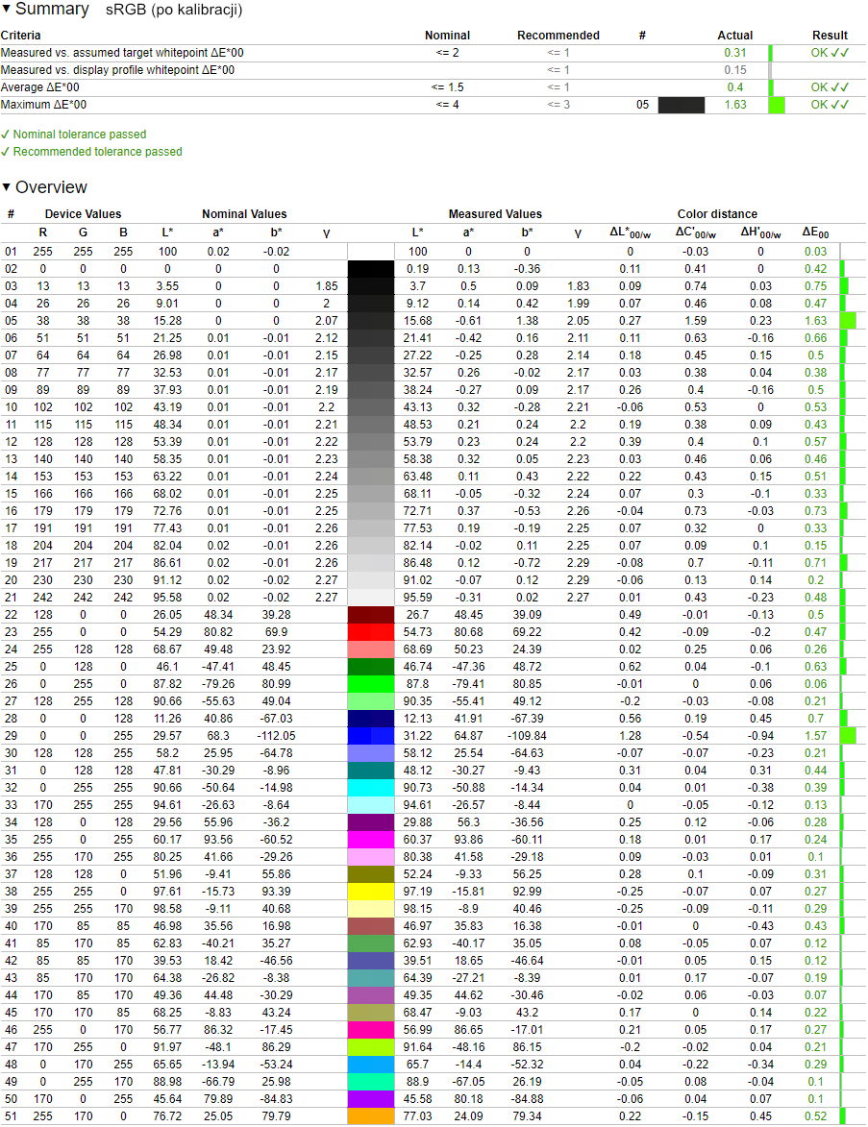Click the green bar beside row 05 ΔE00
This screenshot has width=868, height=1127.
[x=848, y=321]
